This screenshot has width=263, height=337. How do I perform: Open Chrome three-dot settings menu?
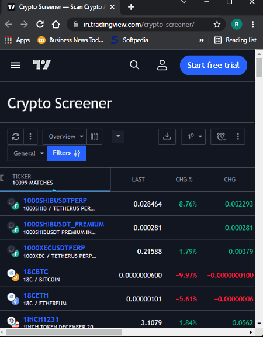252,25
